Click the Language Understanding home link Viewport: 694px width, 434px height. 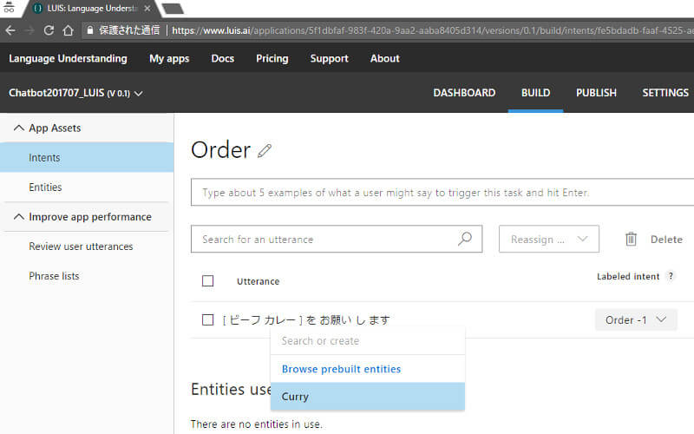coord(68,58)
